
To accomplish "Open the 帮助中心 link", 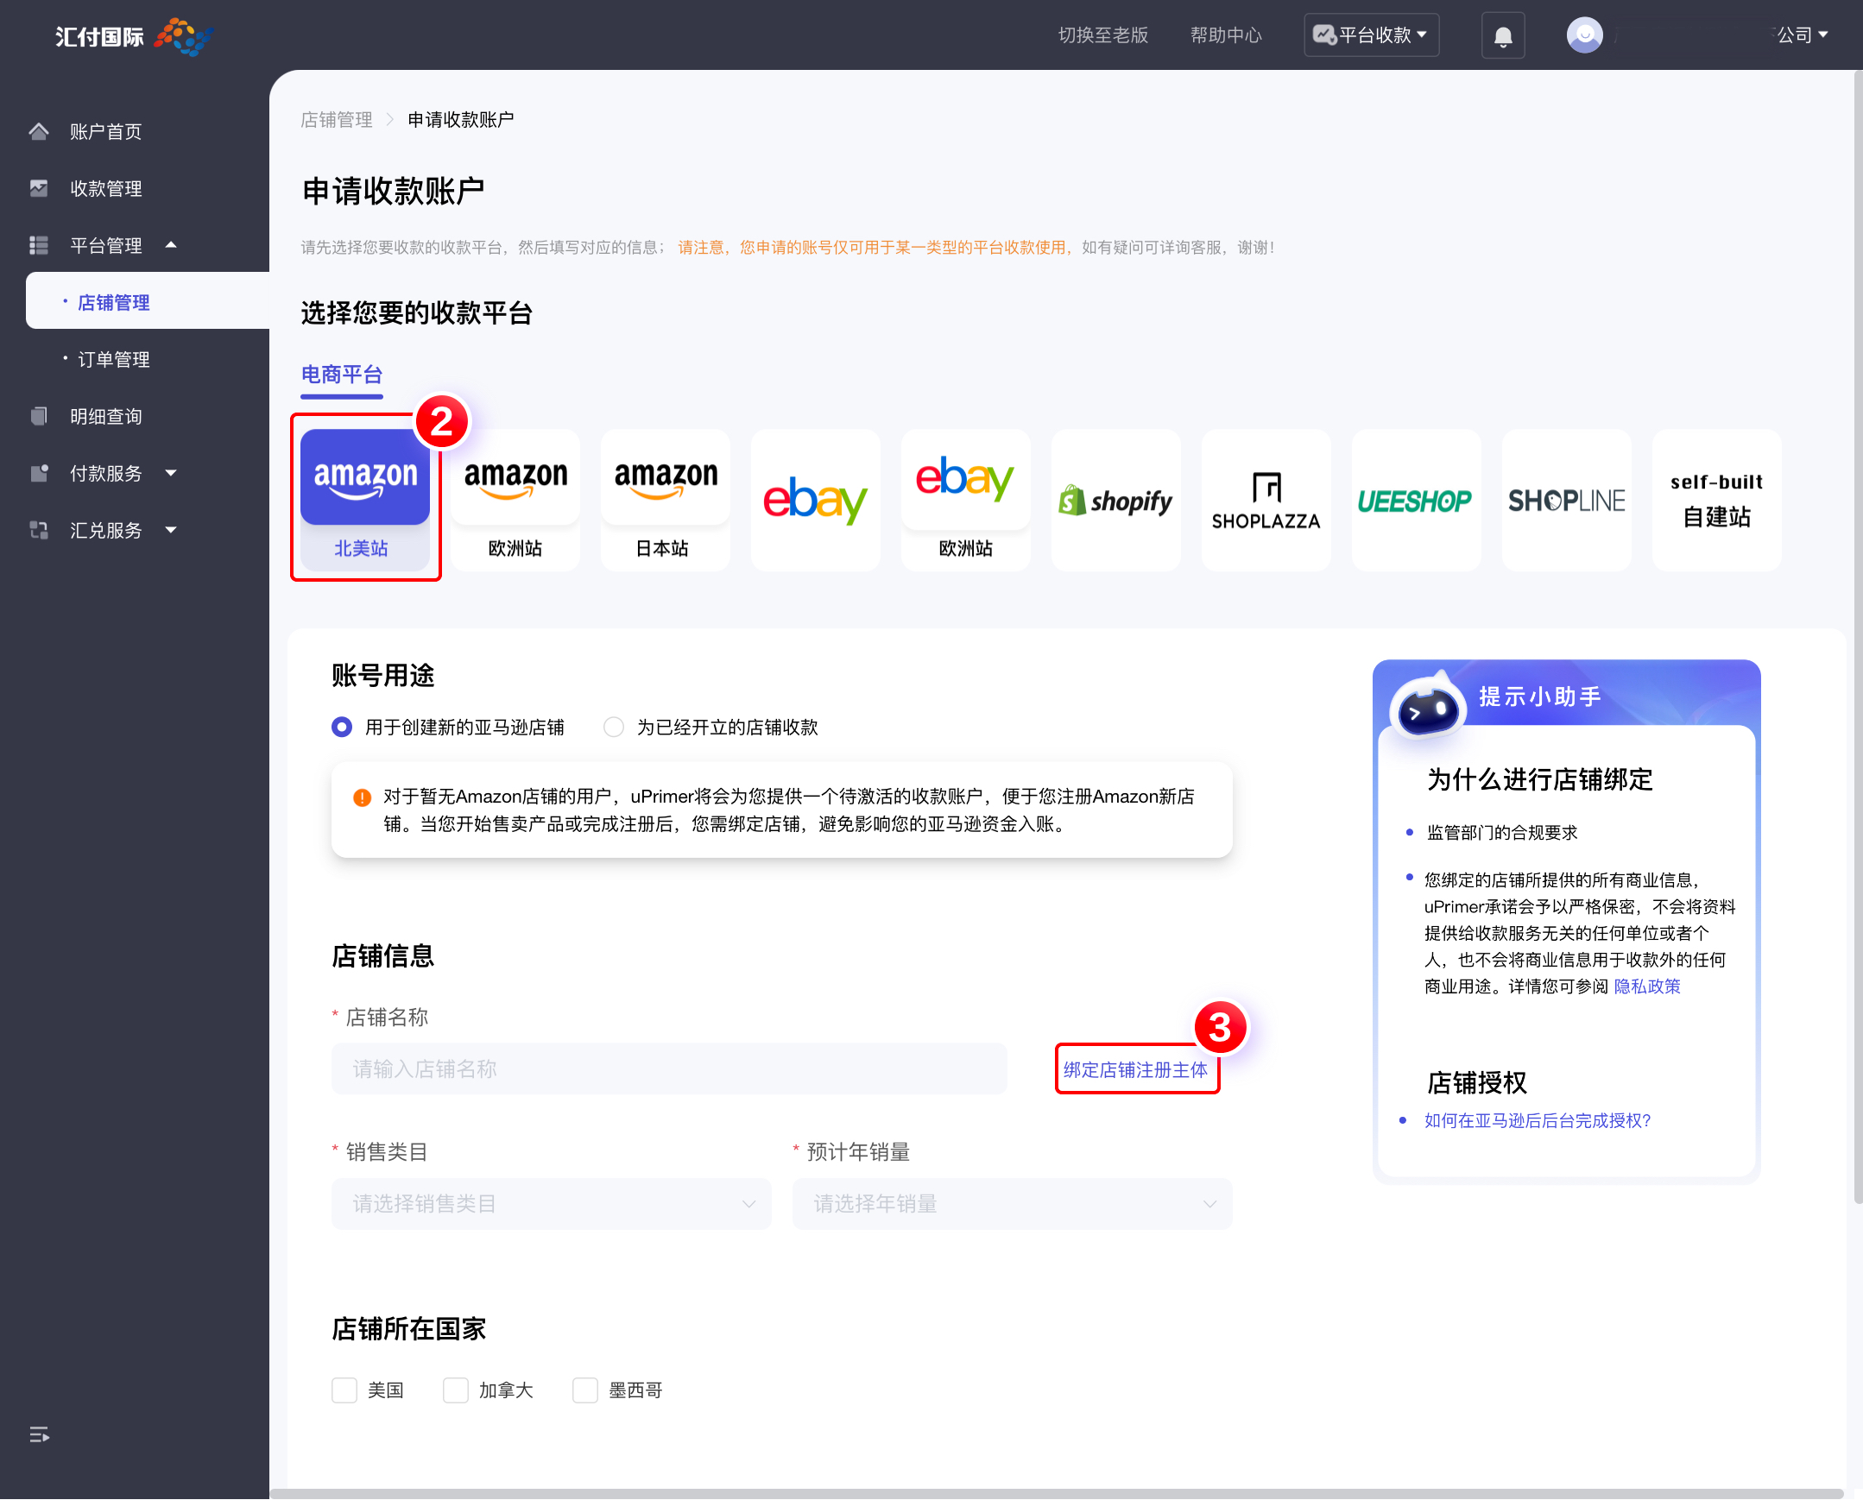I will coord(1226,35).
